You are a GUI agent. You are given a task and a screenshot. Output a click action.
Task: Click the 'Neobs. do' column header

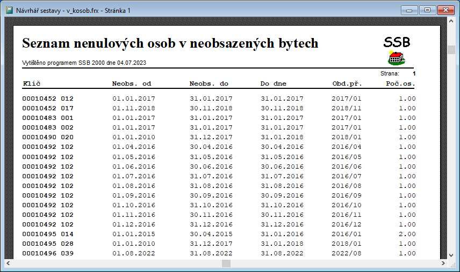pyautogui.click(x=209, y=84)
